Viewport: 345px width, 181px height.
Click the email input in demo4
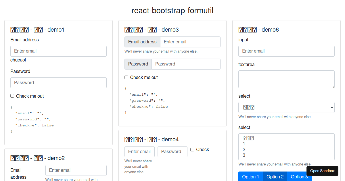pyautogui.click(x=139, y=151)
